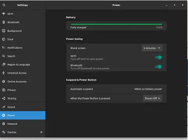The width and height of the screenshot is (188, 140).
Task: Click the Wi-Fi sidebar icon
Action: 3,14
